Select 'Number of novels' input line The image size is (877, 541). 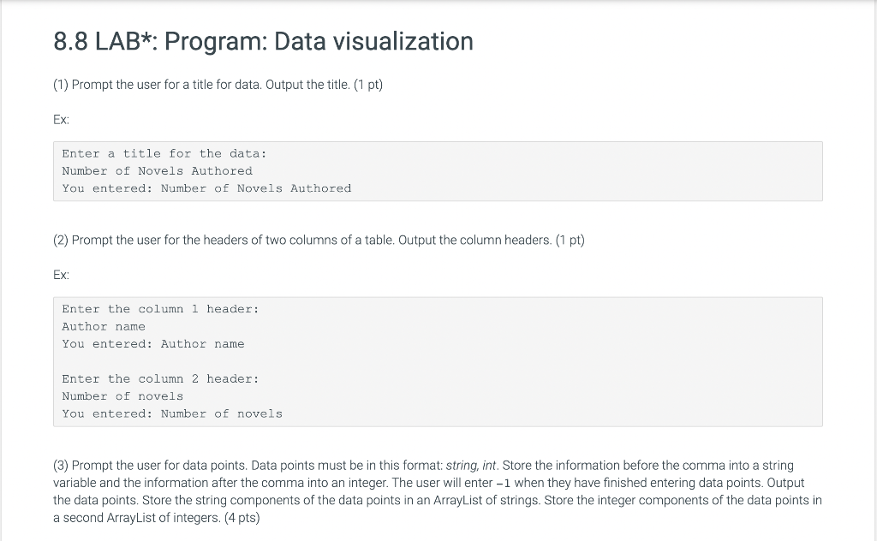(122, 396)
